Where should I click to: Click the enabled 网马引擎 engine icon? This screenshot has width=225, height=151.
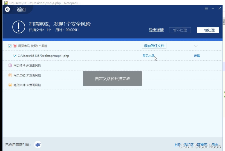coord(38,144)
